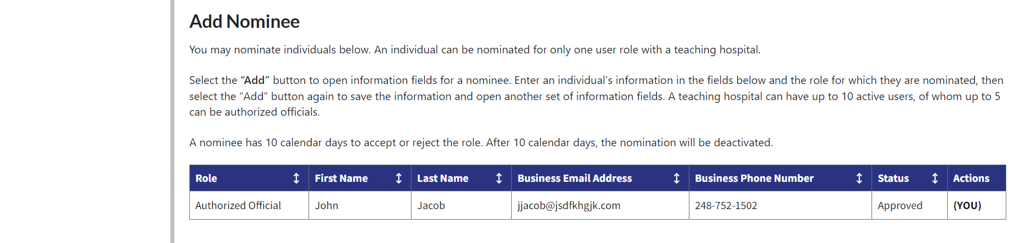This screenshot has width=1033, height=243.
Task: Click the sort arrows icon beside Business Email Address
Action: click(677, 178)
